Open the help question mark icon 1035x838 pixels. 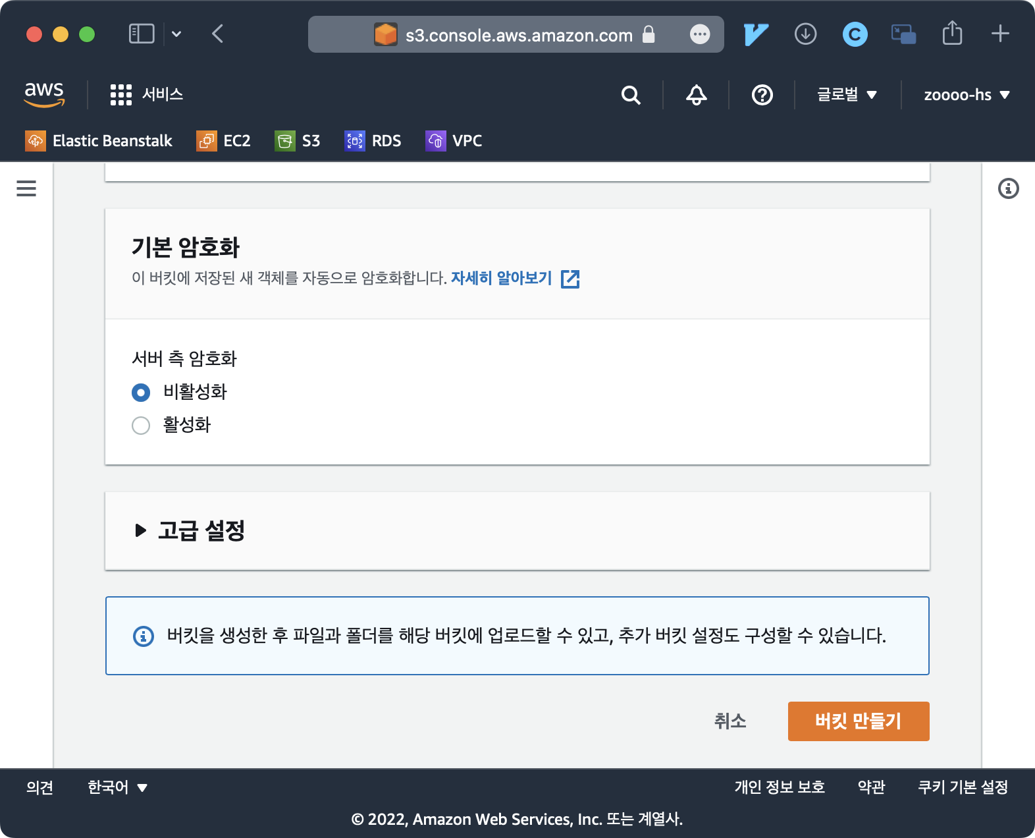point(762,95)
